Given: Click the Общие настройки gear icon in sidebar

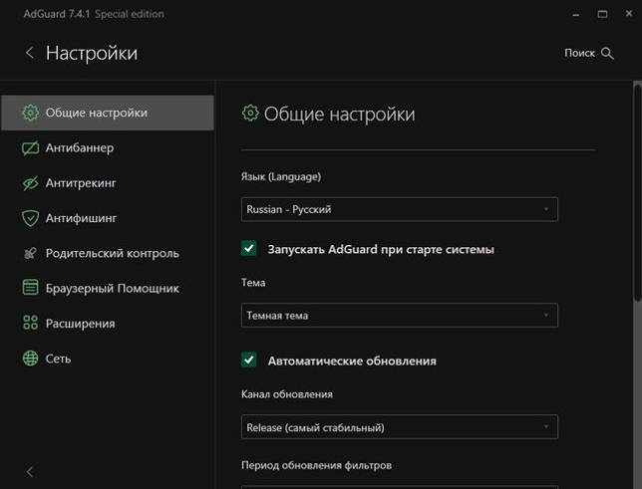Looking at the screenshot, I should pyautogui.click(x=30, y=113).
